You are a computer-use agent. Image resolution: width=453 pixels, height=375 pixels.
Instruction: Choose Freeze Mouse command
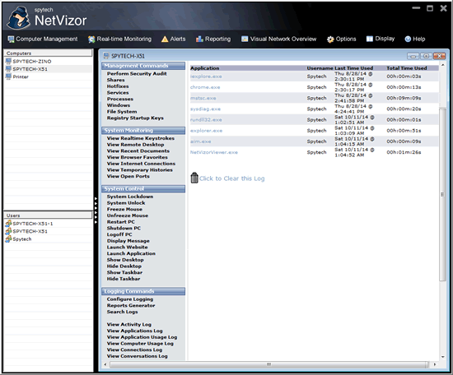[x=124, y=209]
